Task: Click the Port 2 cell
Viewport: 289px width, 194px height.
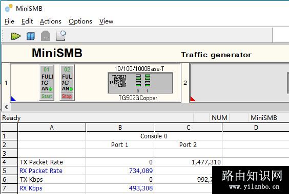Action: tap(188, 145)
